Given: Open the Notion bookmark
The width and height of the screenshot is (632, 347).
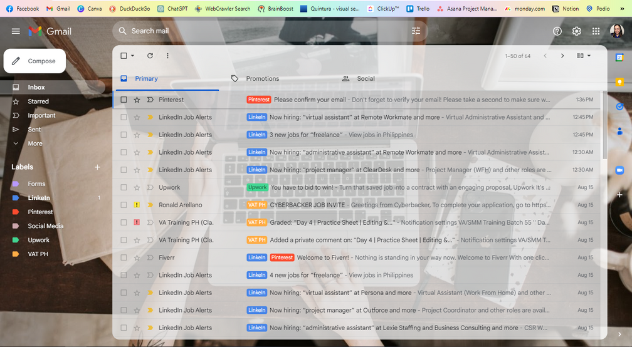Looking at the screenshot, I should pos(566,8).
